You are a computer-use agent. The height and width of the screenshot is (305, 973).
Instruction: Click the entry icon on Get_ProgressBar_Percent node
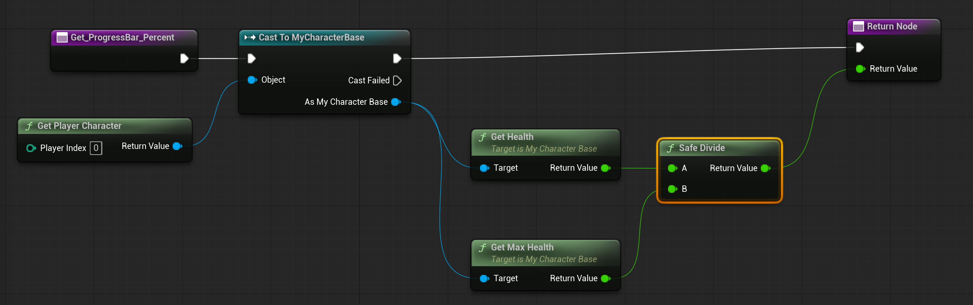coord(62,37)
